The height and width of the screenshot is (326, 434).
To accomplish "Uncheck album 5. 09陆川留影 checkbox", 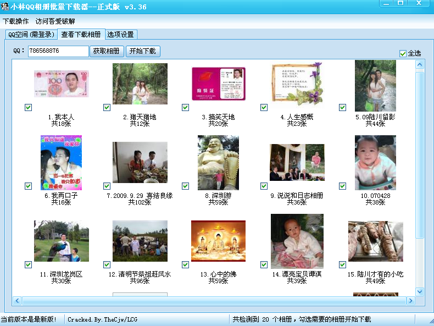I will pos(343,107).
